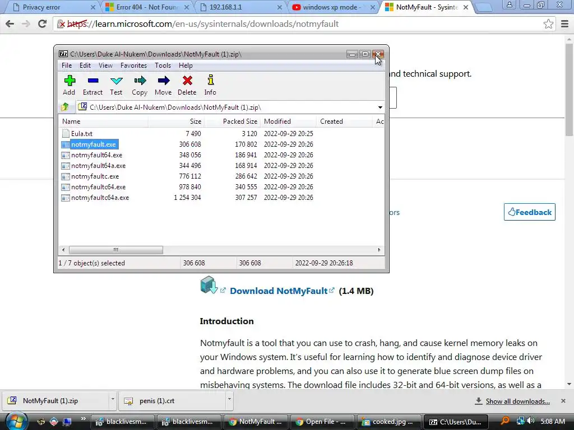Viewport: 574px width, 430px height.
Task: Click the Download NotMyFault link
Action: [x=278, y=291]
